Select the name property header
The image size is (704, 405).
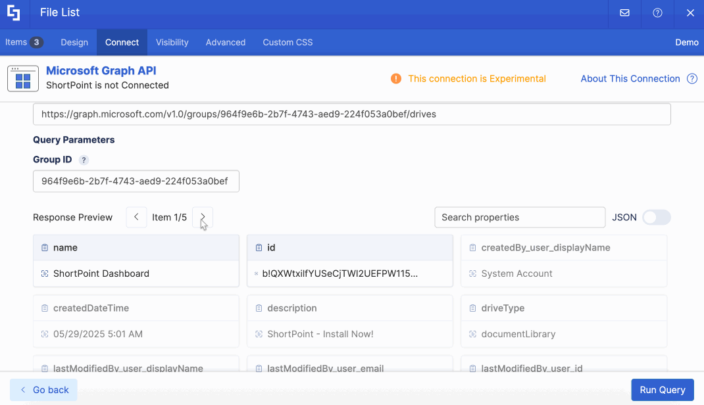pyautogui.click(x=136, y=248)
